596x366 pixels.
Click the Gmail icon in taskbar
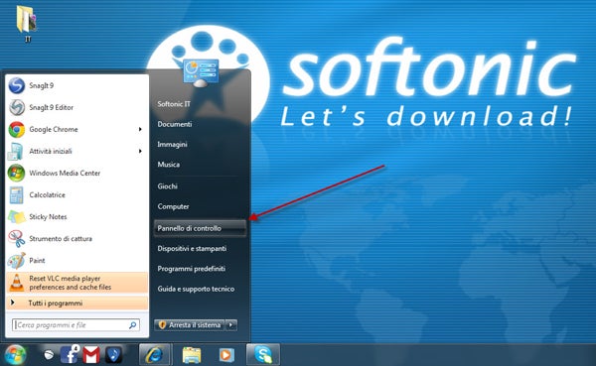click(x=91, y=355)
